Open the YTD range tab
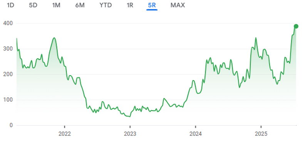This screenshot has width=308, height=143. pos(105,5)
